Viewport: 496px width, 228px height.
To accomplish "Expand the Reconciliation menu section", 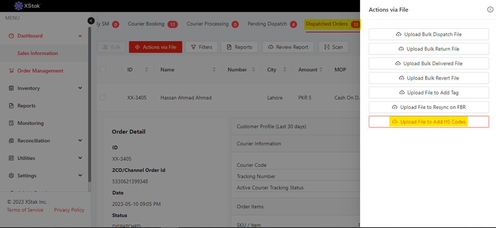I will pos(80,140).
